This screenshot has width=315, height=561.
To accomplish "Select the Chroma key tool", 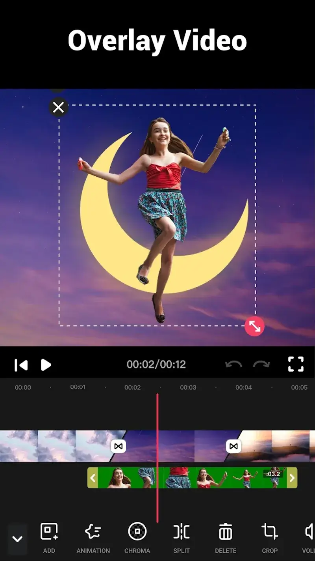I will coord(137,537).
